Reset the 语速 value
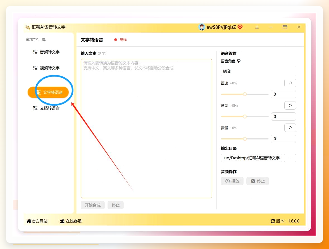329x249 pixels. pyautogui.click(x=290, y=83)
